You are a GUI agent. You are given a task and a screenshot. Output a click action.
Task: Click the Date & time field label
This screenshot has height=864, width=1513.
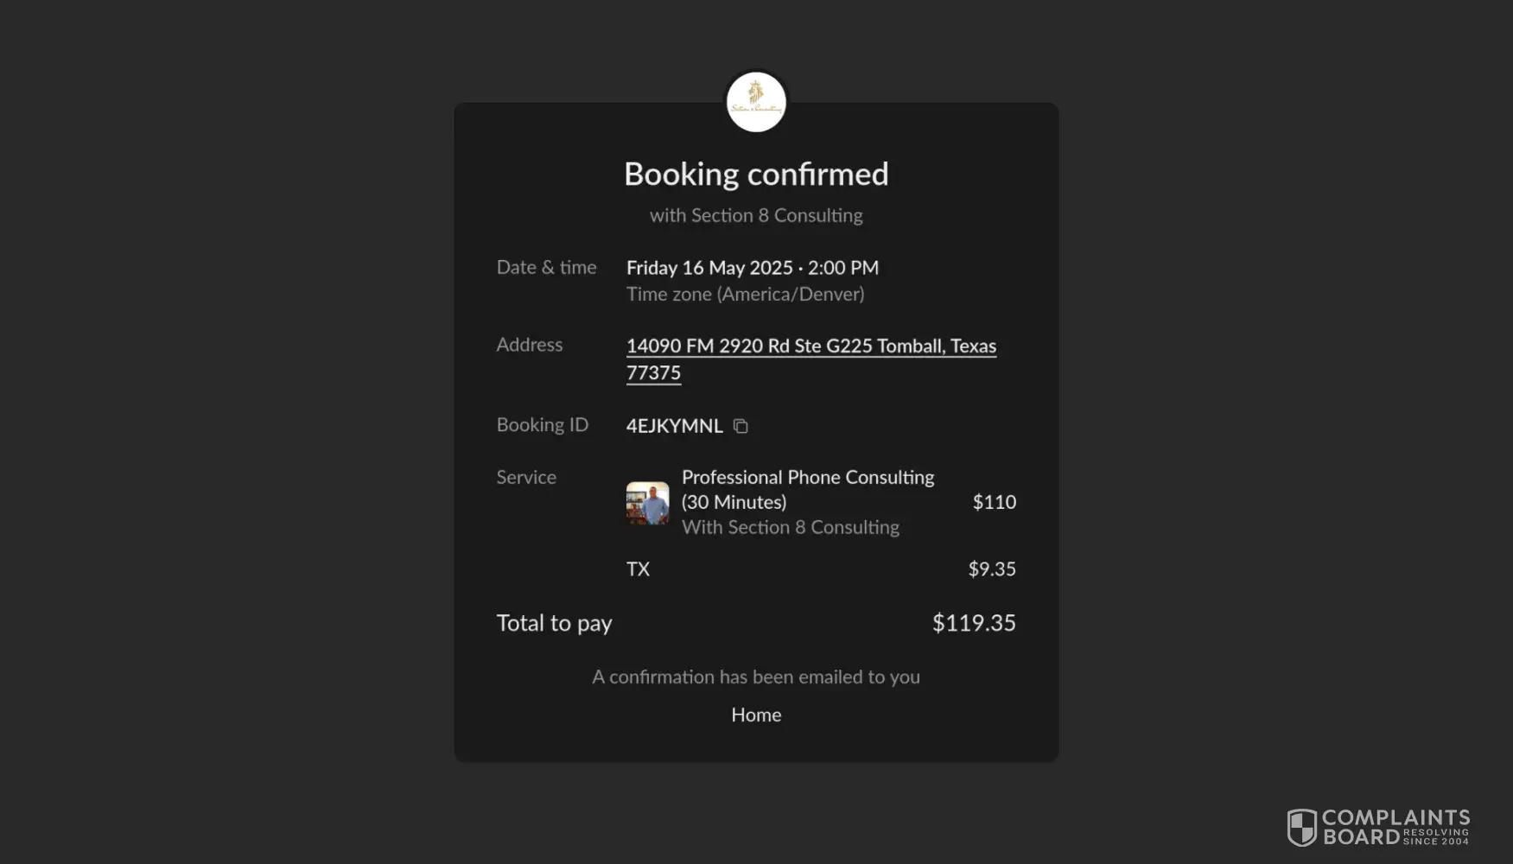(546, 268)
